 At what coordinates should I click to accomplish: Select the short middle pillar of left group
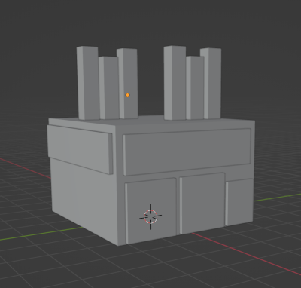[109, 88]
